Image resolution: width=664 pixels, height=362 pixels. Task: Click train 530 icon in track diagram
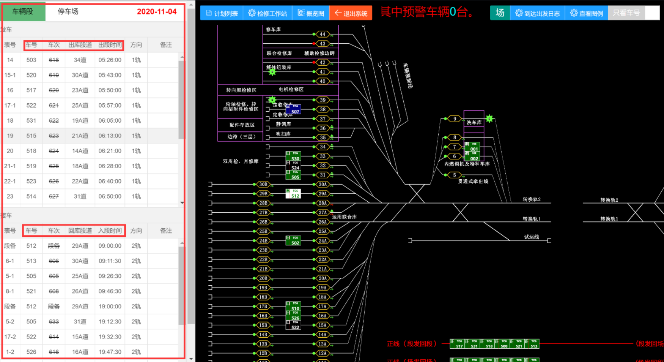coord(293,156)
